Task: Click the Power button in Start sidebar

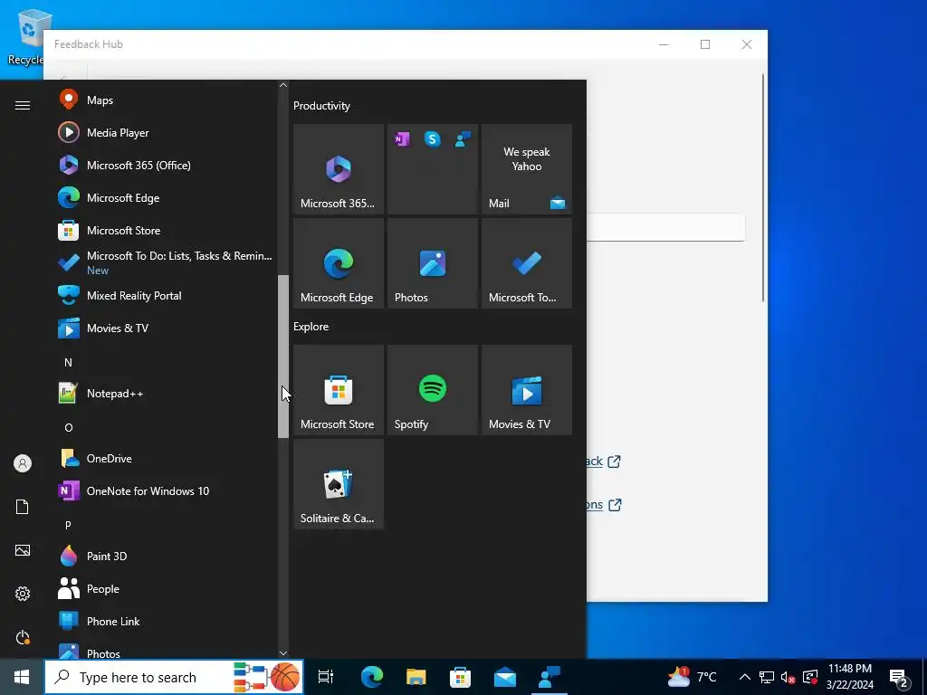Action: [x=23, y=637]
